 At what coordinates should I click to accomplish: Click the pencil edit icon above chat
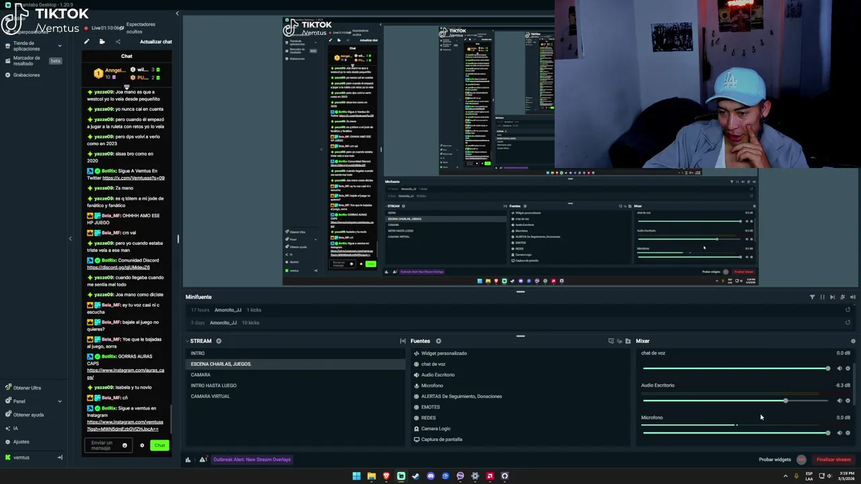(86, 42)
